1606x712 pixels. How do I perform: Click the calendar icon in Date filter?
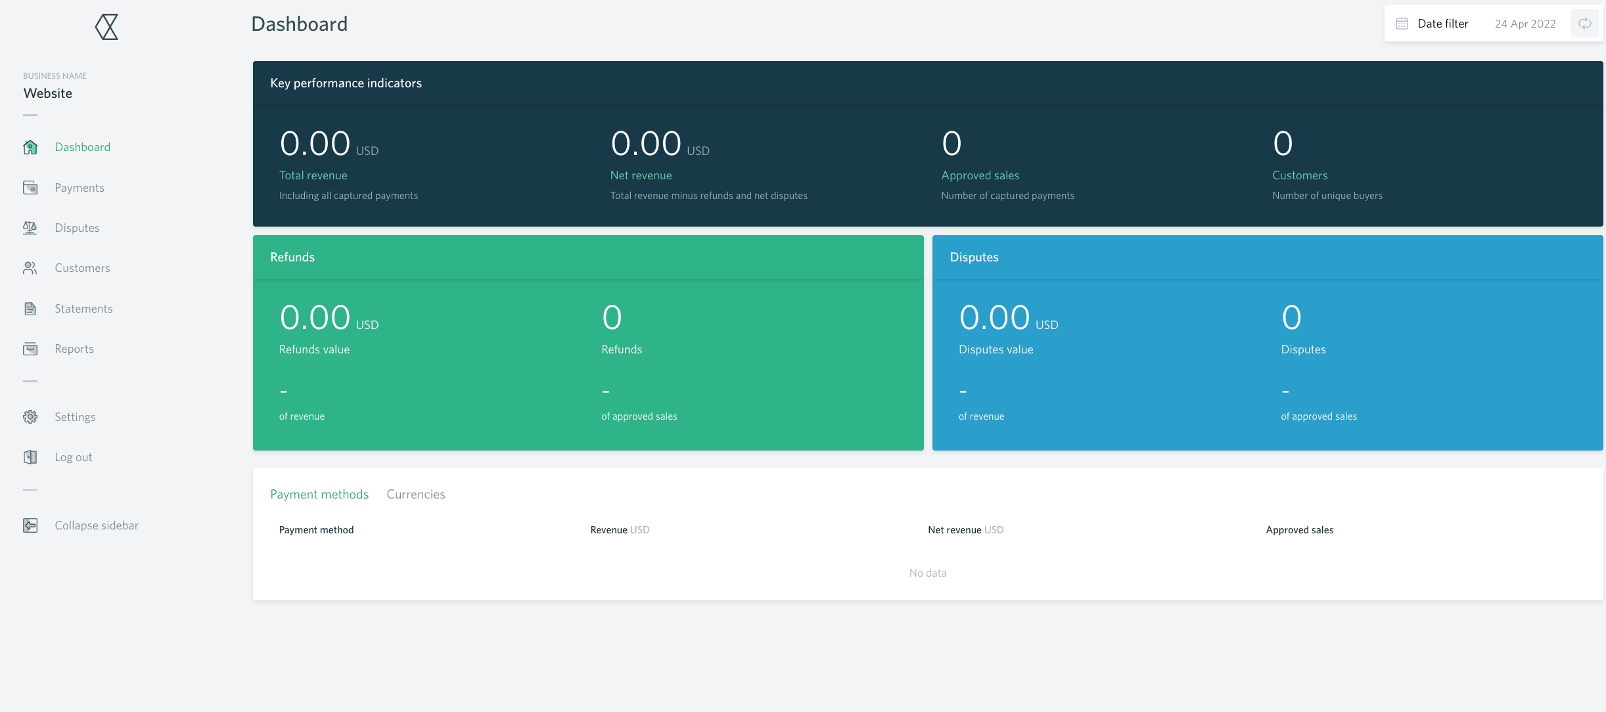point(1402,24)
